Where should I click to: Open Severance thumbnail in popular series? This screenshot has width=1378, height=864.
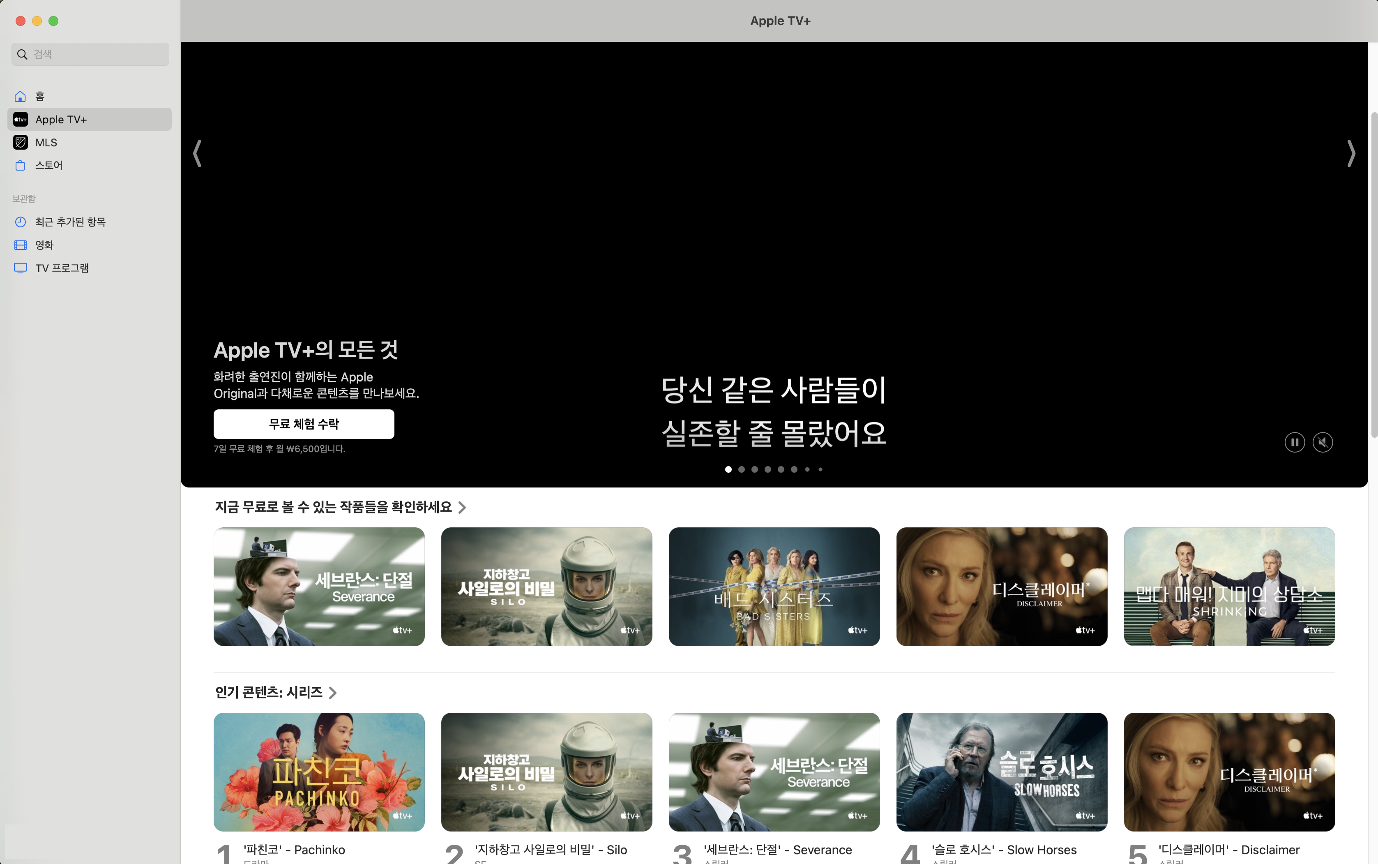pyautogui.click(x=774, y=772)
